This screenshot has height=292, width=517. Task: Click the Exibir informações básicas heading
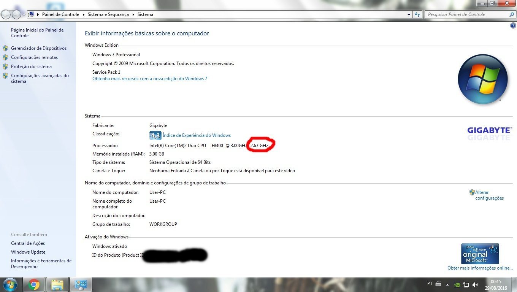click(147, 33)
